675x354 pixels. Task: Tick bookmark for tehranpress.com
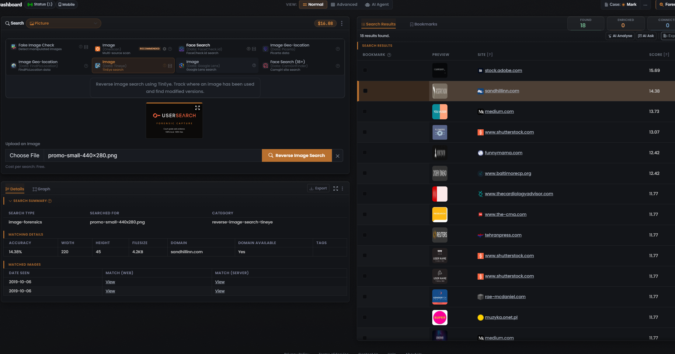click(x=365, y=235)
